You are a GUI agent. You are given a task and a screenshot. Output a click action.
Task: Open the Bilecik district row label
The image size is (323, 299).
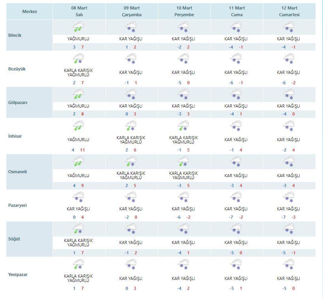tap(15, 35)
